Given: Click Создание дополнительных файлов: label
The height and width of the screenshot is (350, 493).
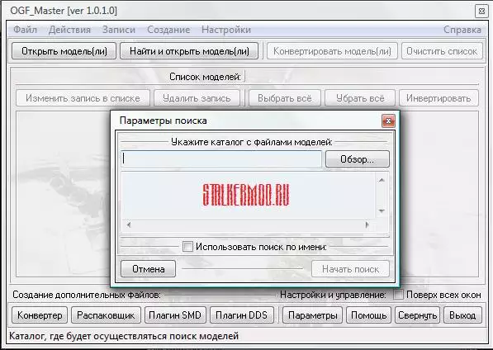Looking at the screenshot, I should pos(87,295).
